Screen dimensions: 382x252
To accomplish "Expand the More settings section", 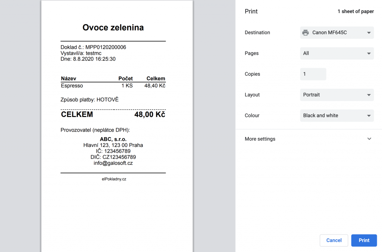I will (308, 139).
